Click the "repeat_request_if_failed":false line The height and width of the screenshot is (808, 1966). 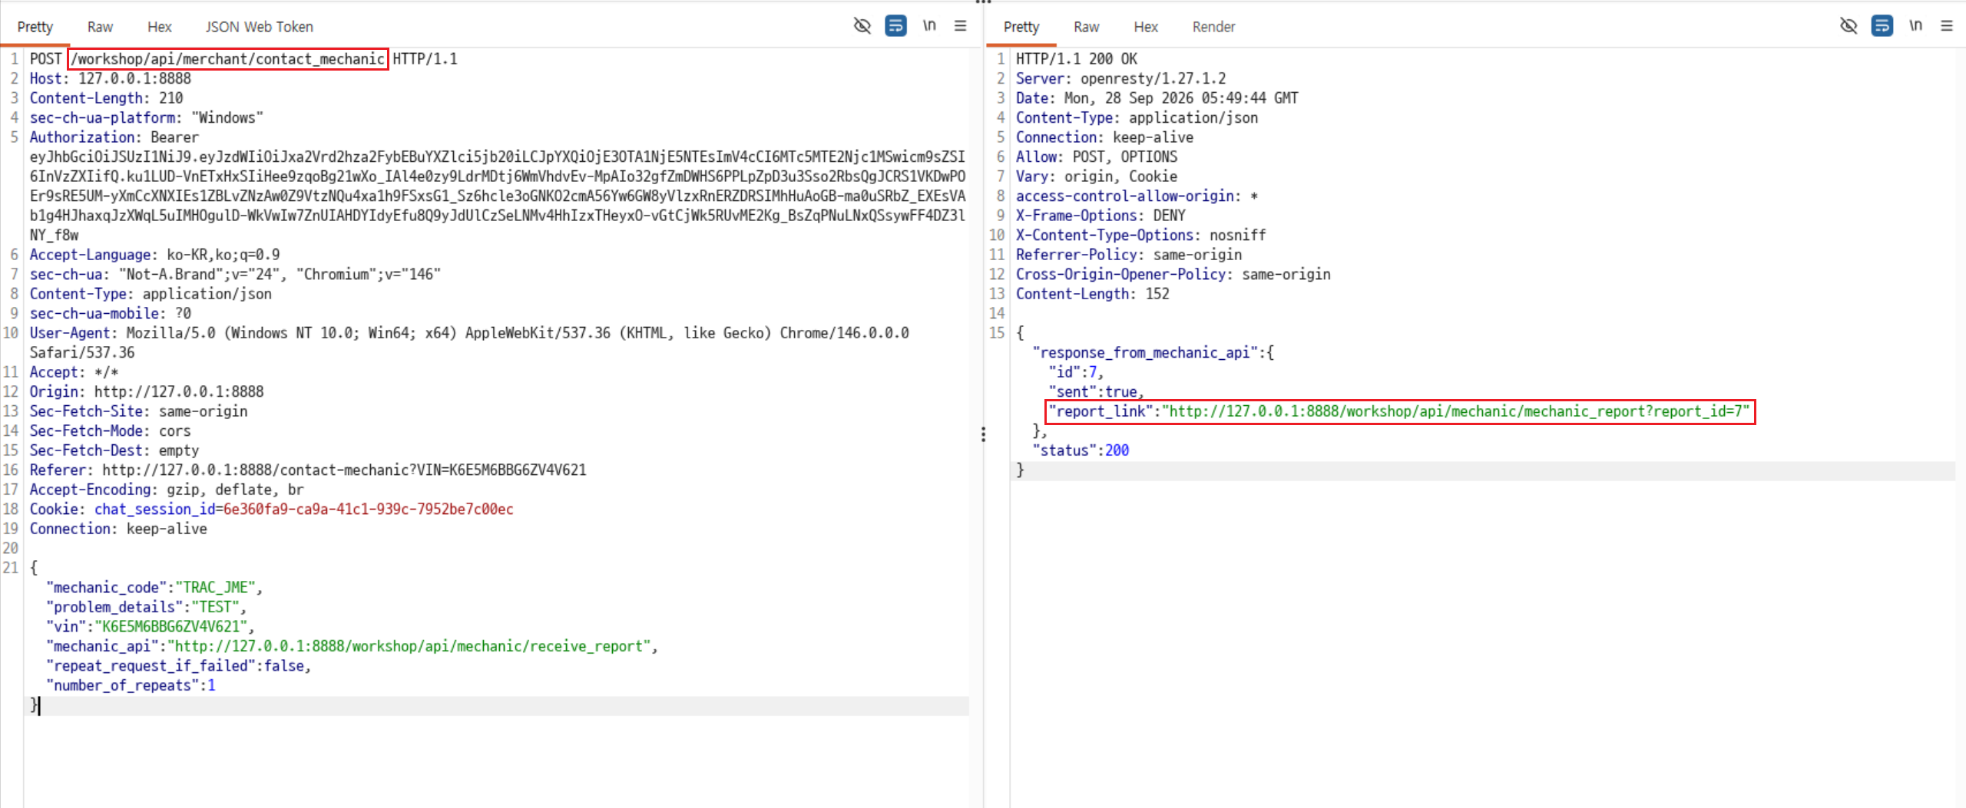[178, 665]
